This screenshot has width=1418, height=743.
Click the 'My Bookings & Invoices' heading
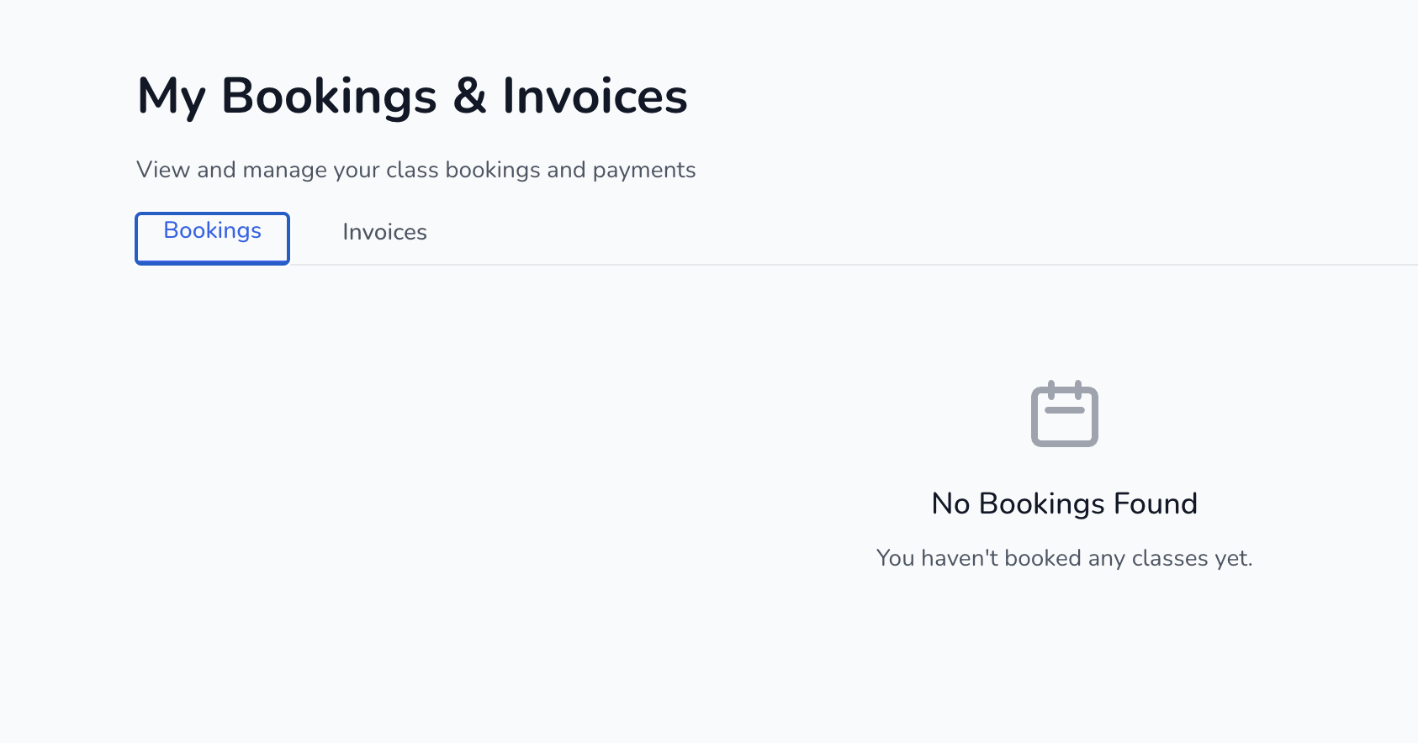[412, 96]
